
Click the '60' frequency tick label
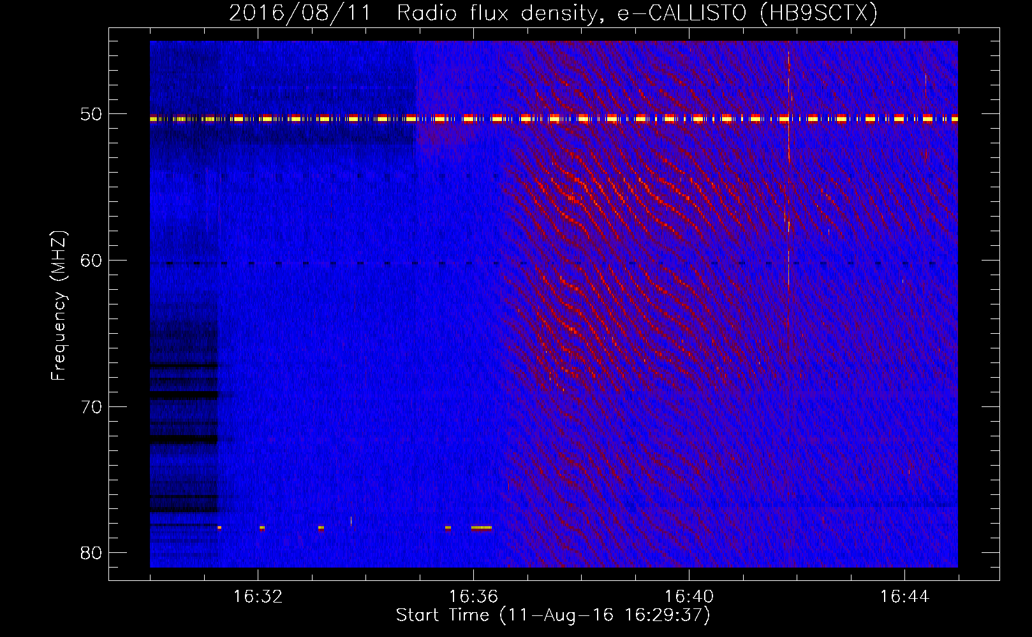(91, 261)
